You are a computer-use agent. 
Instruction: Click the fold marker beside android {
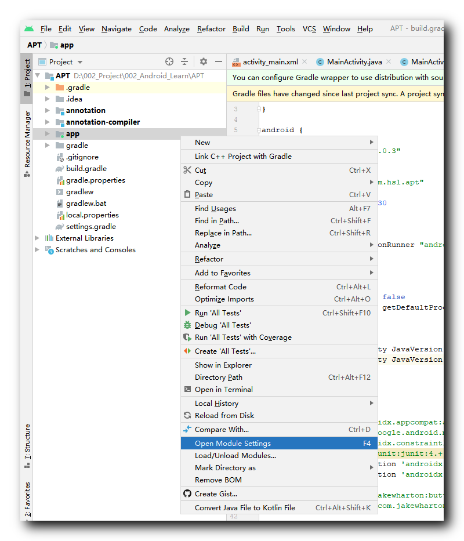click(x=259, y=130)
